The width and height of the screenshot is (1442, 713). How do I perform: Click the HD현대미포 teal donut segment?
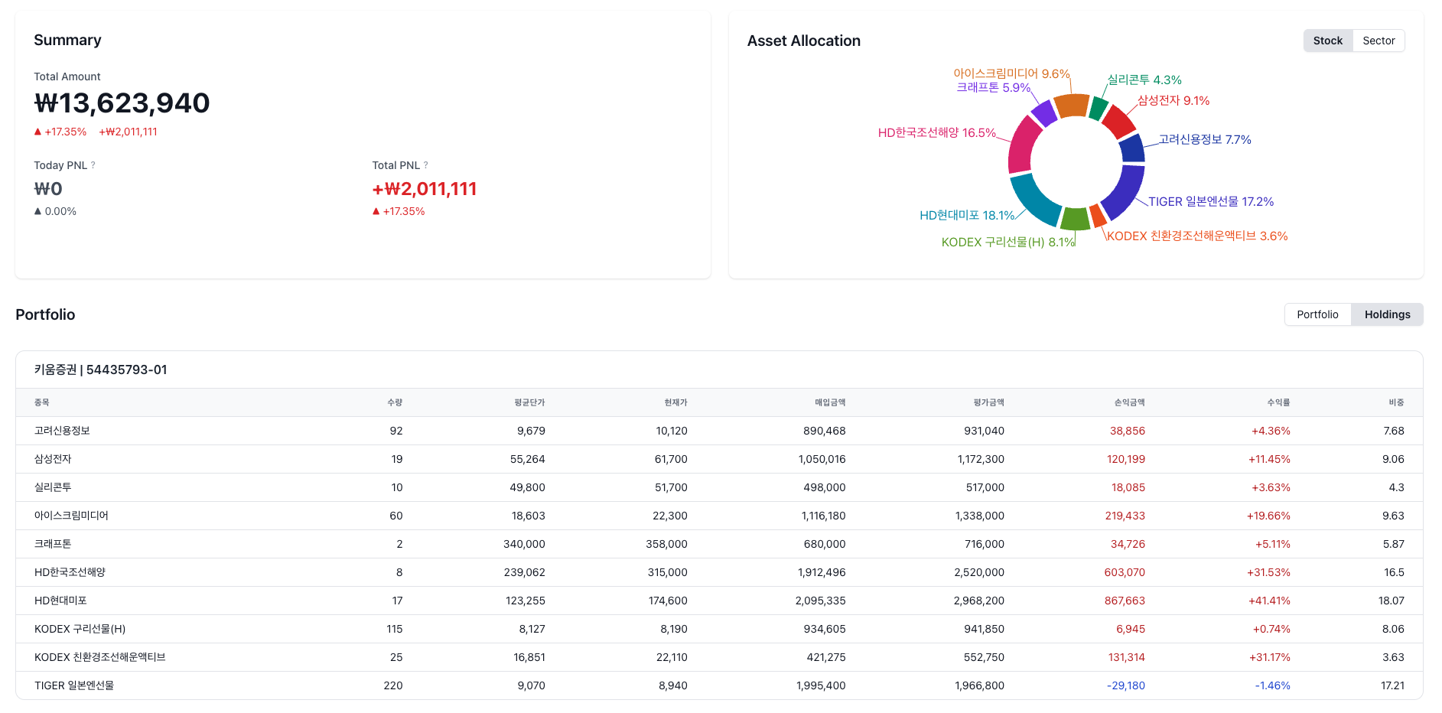(x=1033, y=200)
